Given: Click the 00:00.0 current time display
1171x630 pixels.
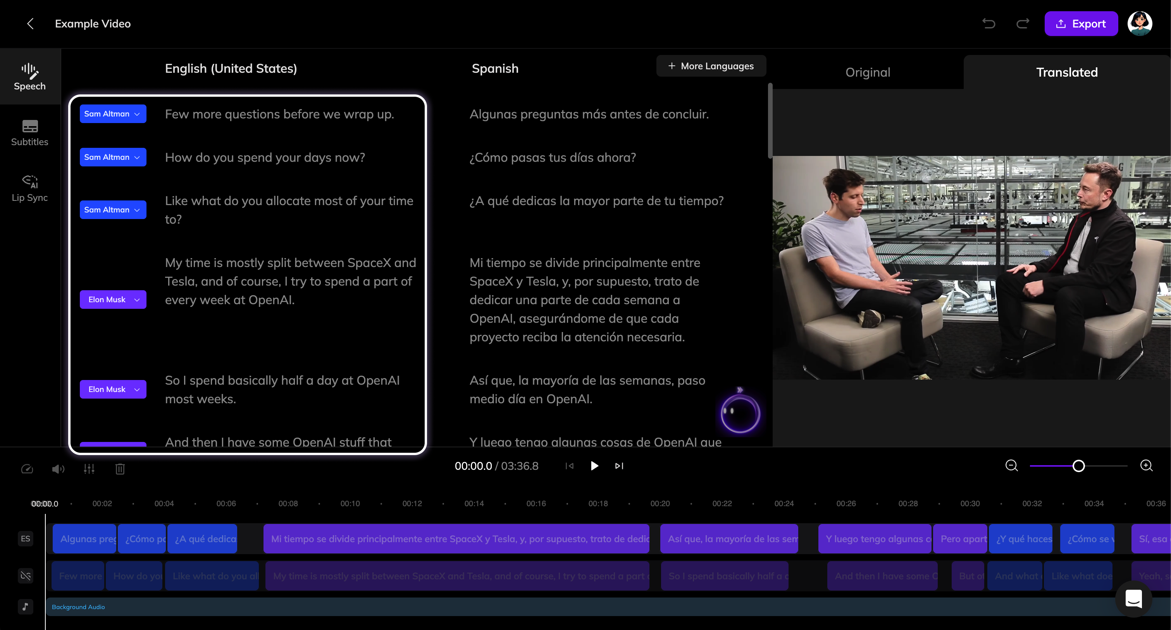Looking at the screenshot, I should pos(473,466).
